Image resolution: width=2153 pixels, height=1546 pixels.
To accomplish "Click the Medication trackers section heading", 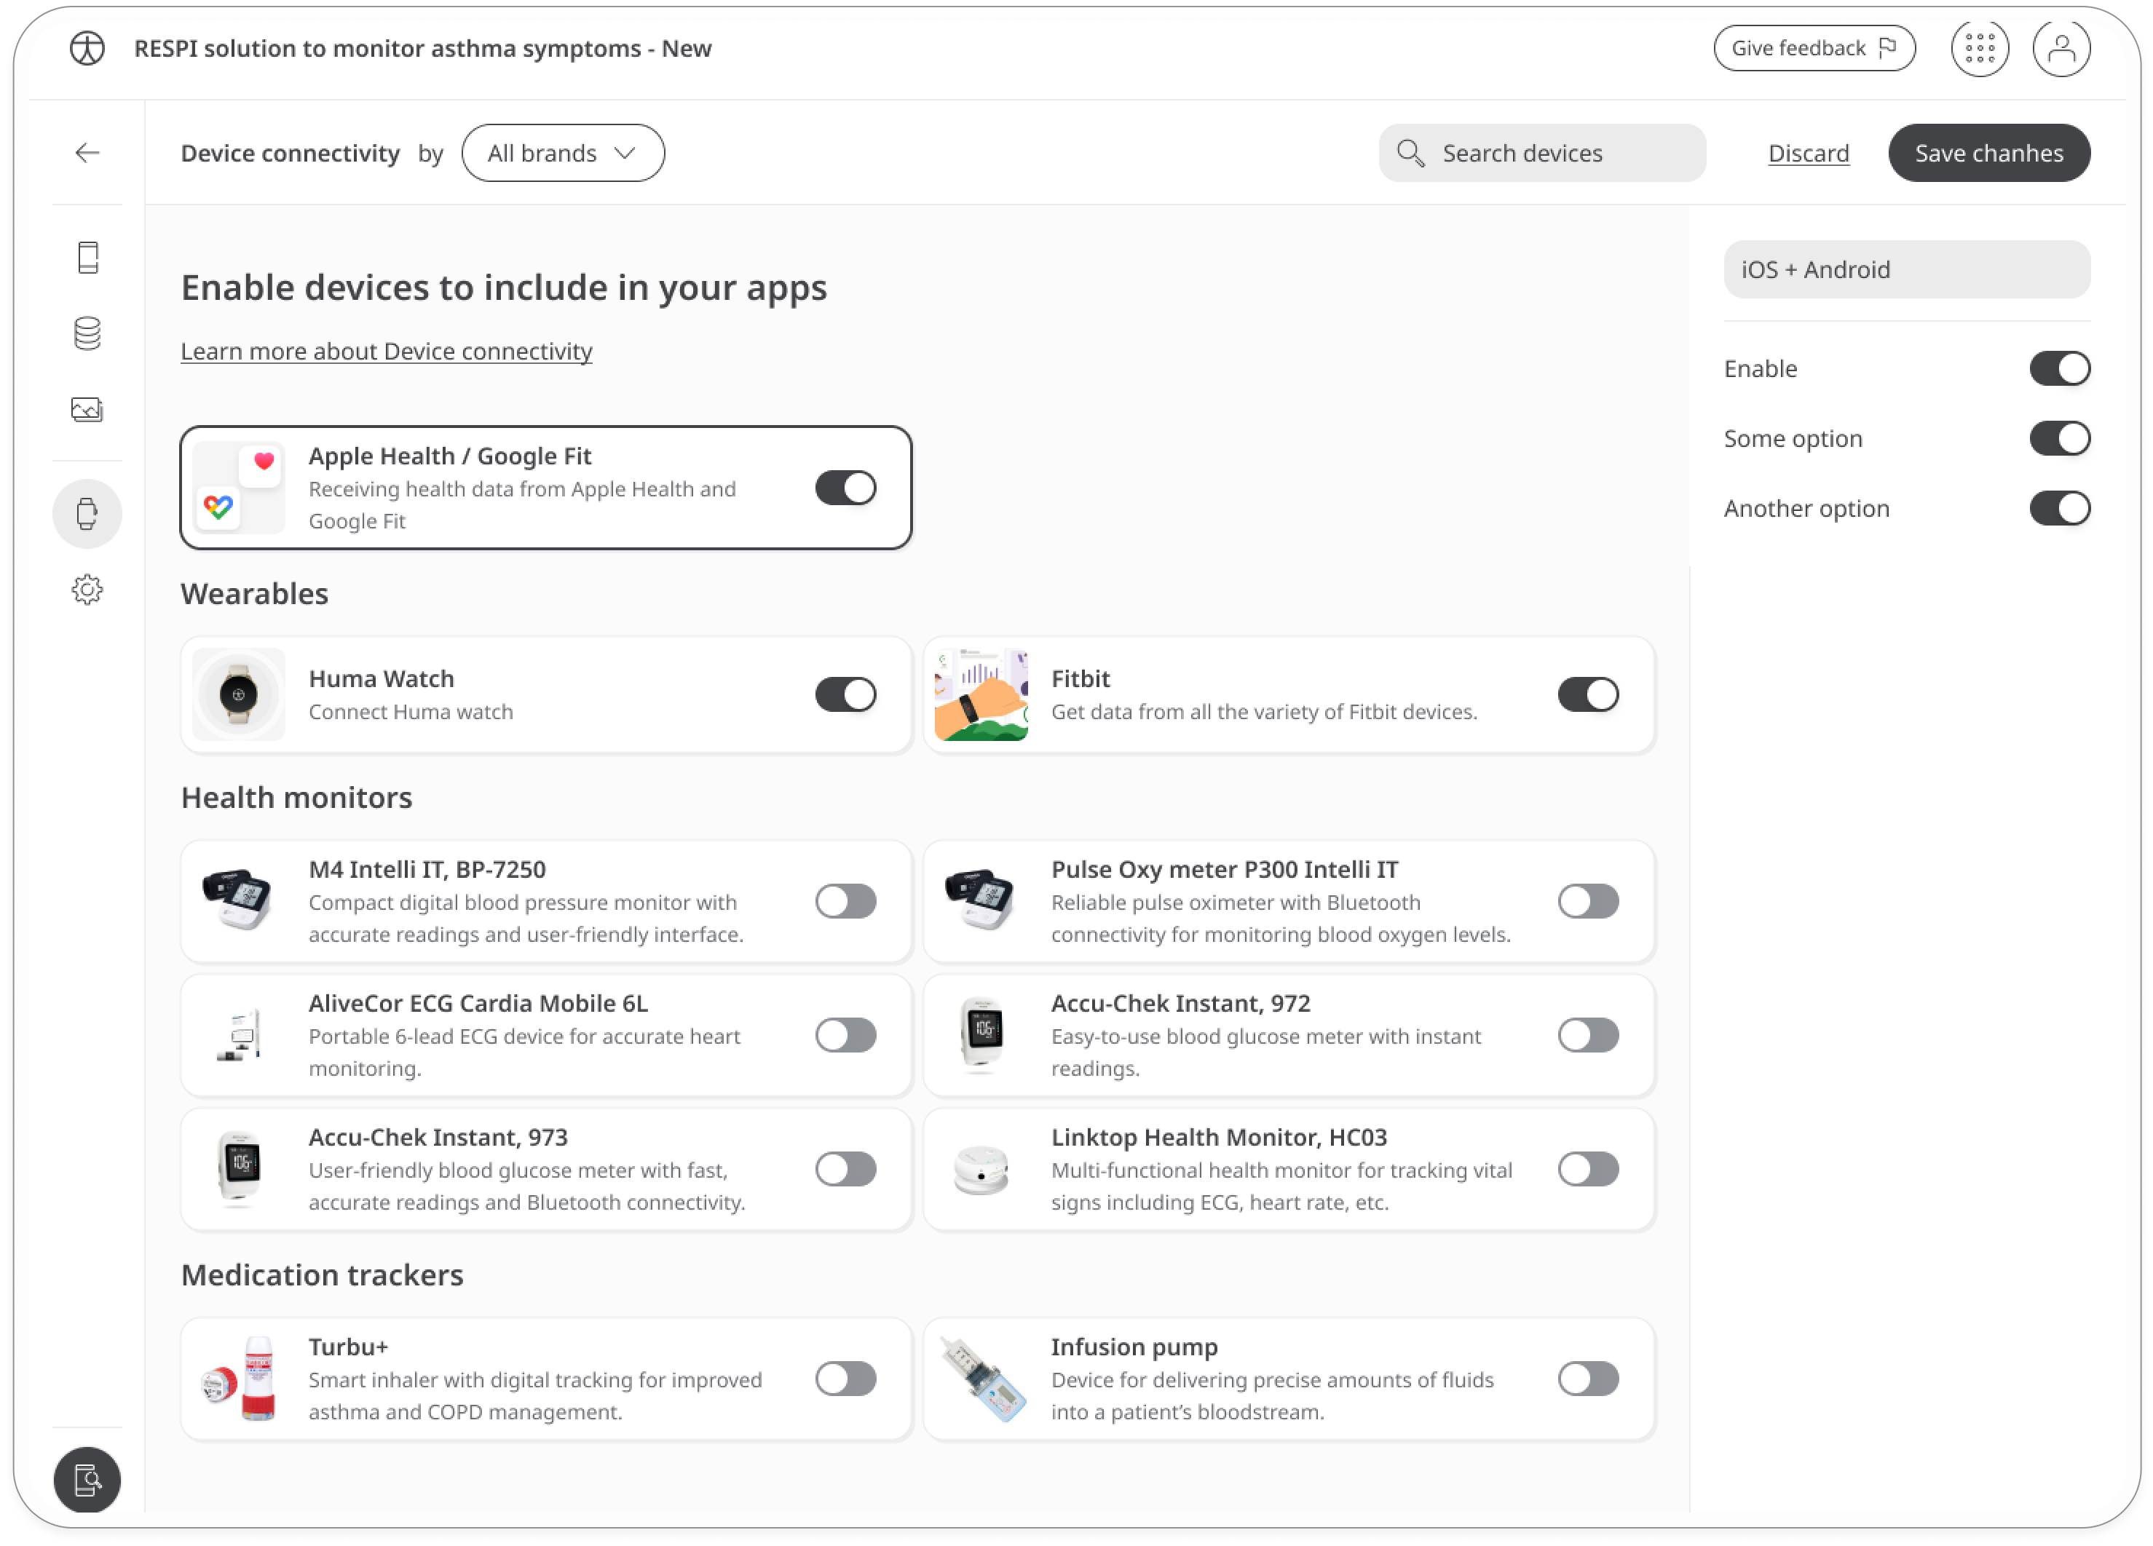I will click(322, 1275).
